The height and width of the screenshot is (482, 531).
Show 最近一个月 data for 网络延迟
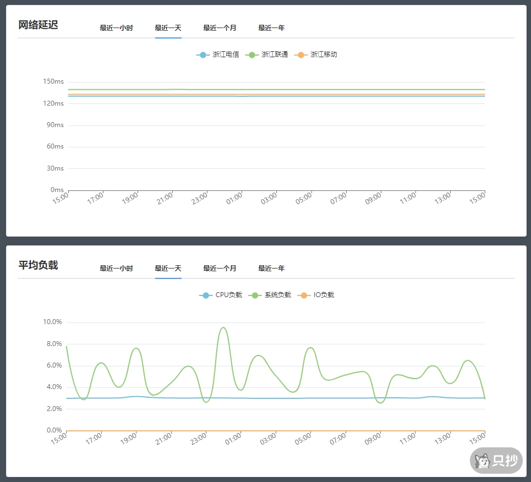[x=220, y=28]
